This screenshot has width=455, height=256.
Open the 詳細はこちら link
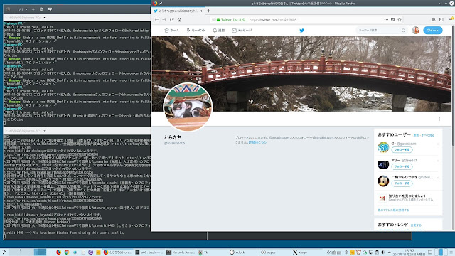257,142
